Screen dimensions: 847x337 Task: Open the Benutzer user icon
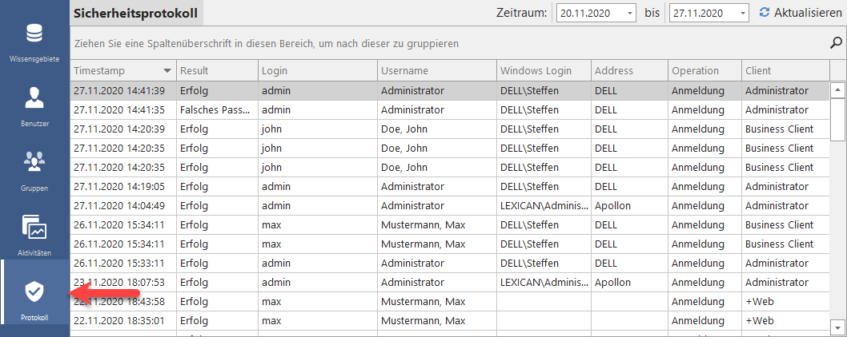pos(34,98)
